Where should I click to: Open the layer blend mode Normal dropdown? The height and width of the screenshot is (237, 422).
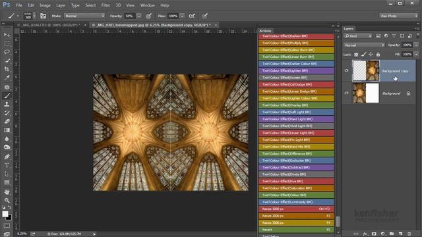coord(364,45)
